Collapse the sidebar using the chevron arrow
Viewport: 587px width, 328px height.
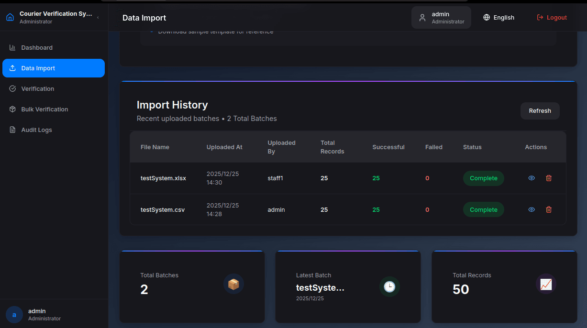click(98, 17)
